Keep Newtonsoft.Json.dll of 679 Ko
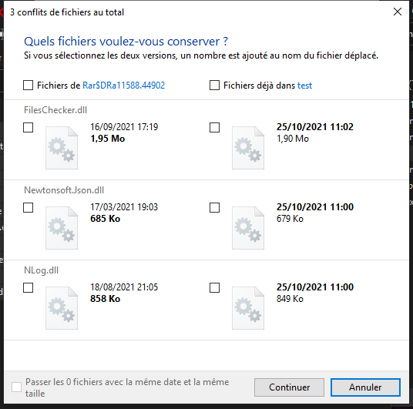The width and height of the screenshot is (413, 409). click(x=214, y=207)
